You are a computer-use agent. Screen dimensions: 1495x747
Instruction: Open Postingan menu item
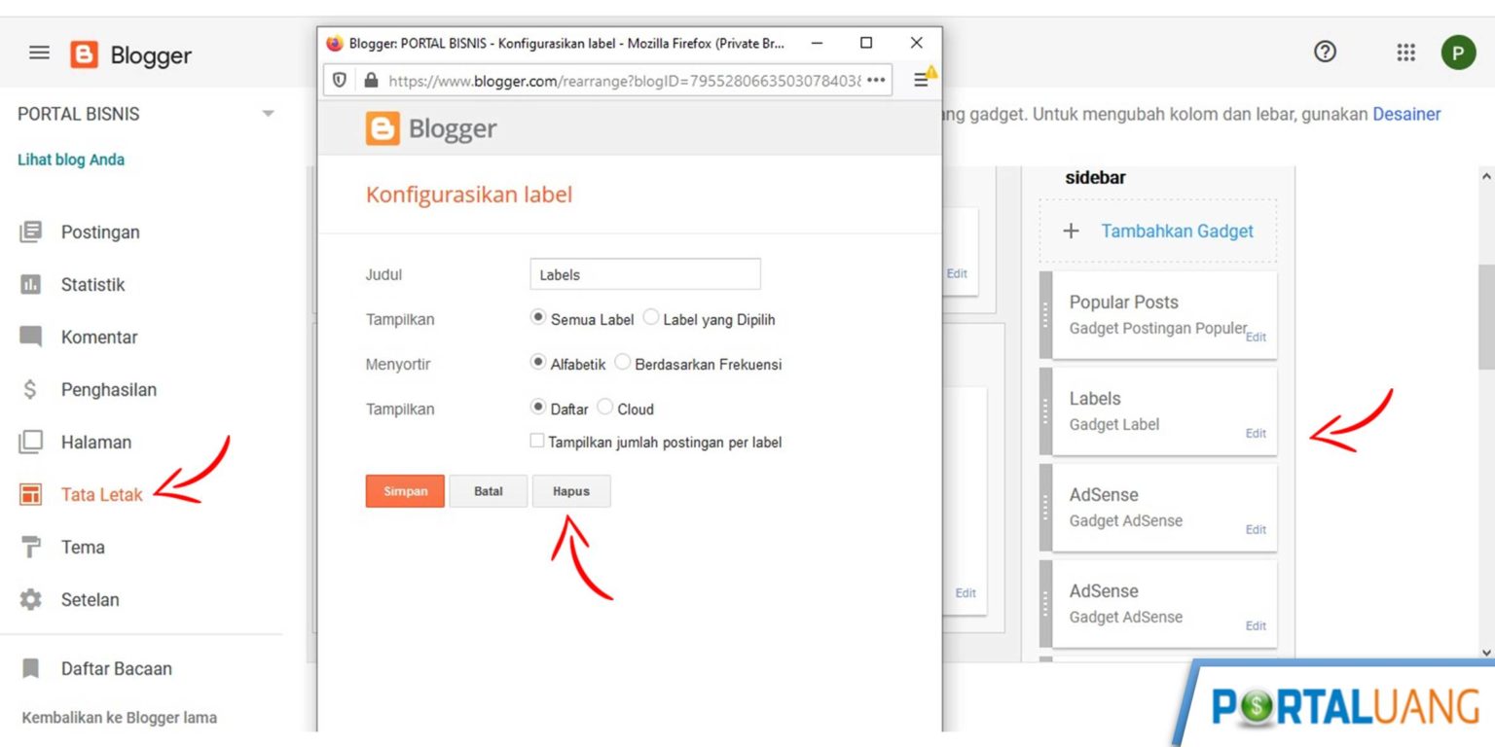(100, 231)
